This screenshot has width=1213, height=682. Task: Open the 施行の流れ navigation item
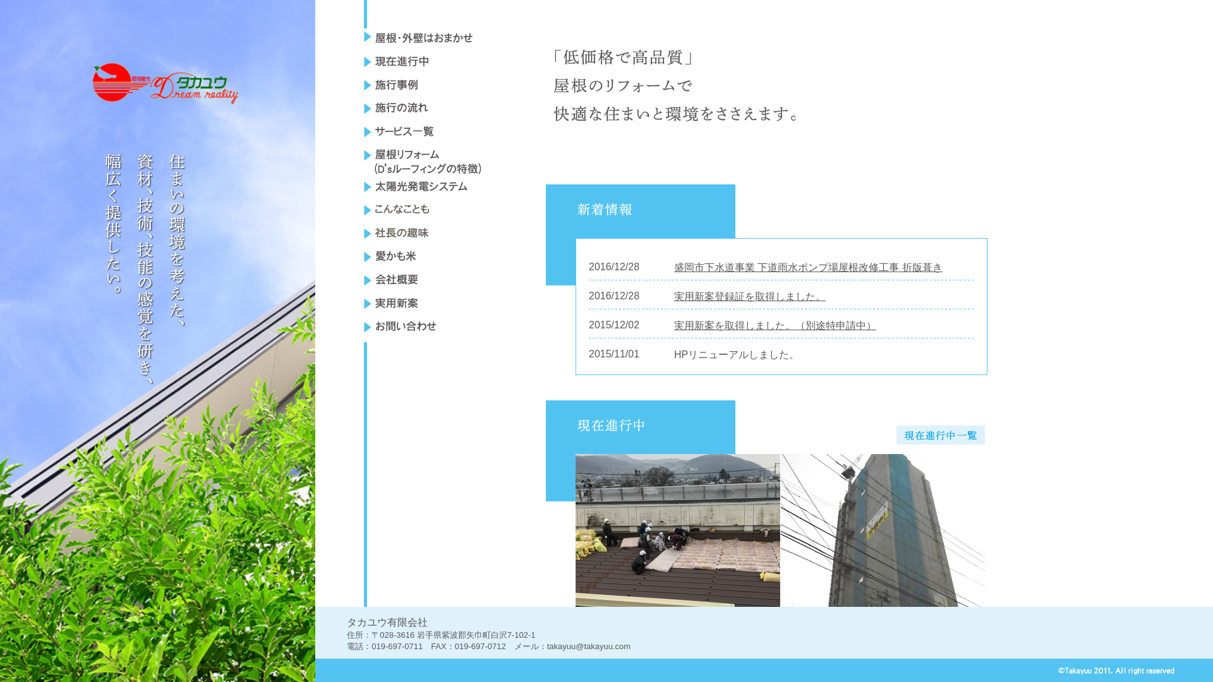(401, 108)
